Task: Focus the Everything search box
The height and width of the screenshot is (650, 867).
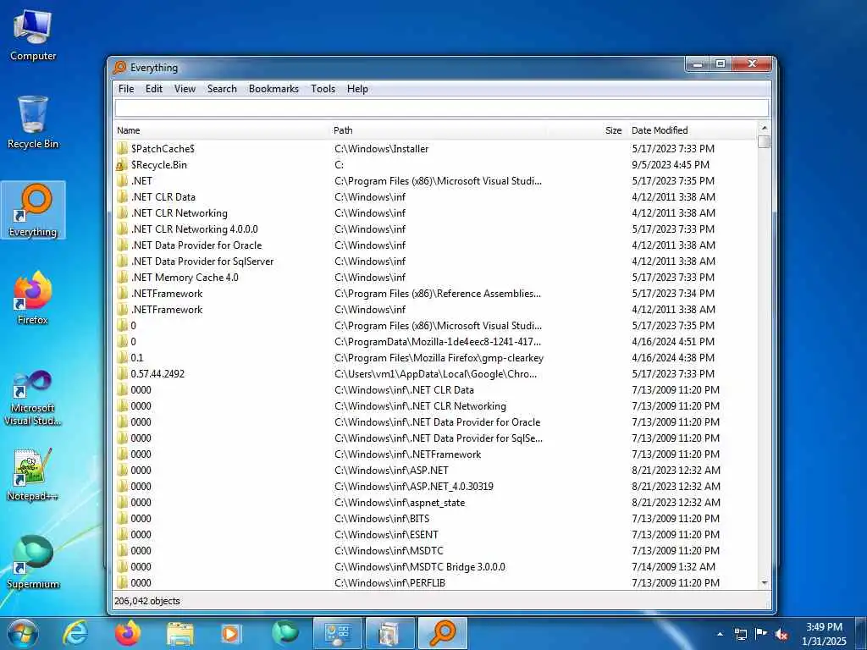Action: pos(442,107)
